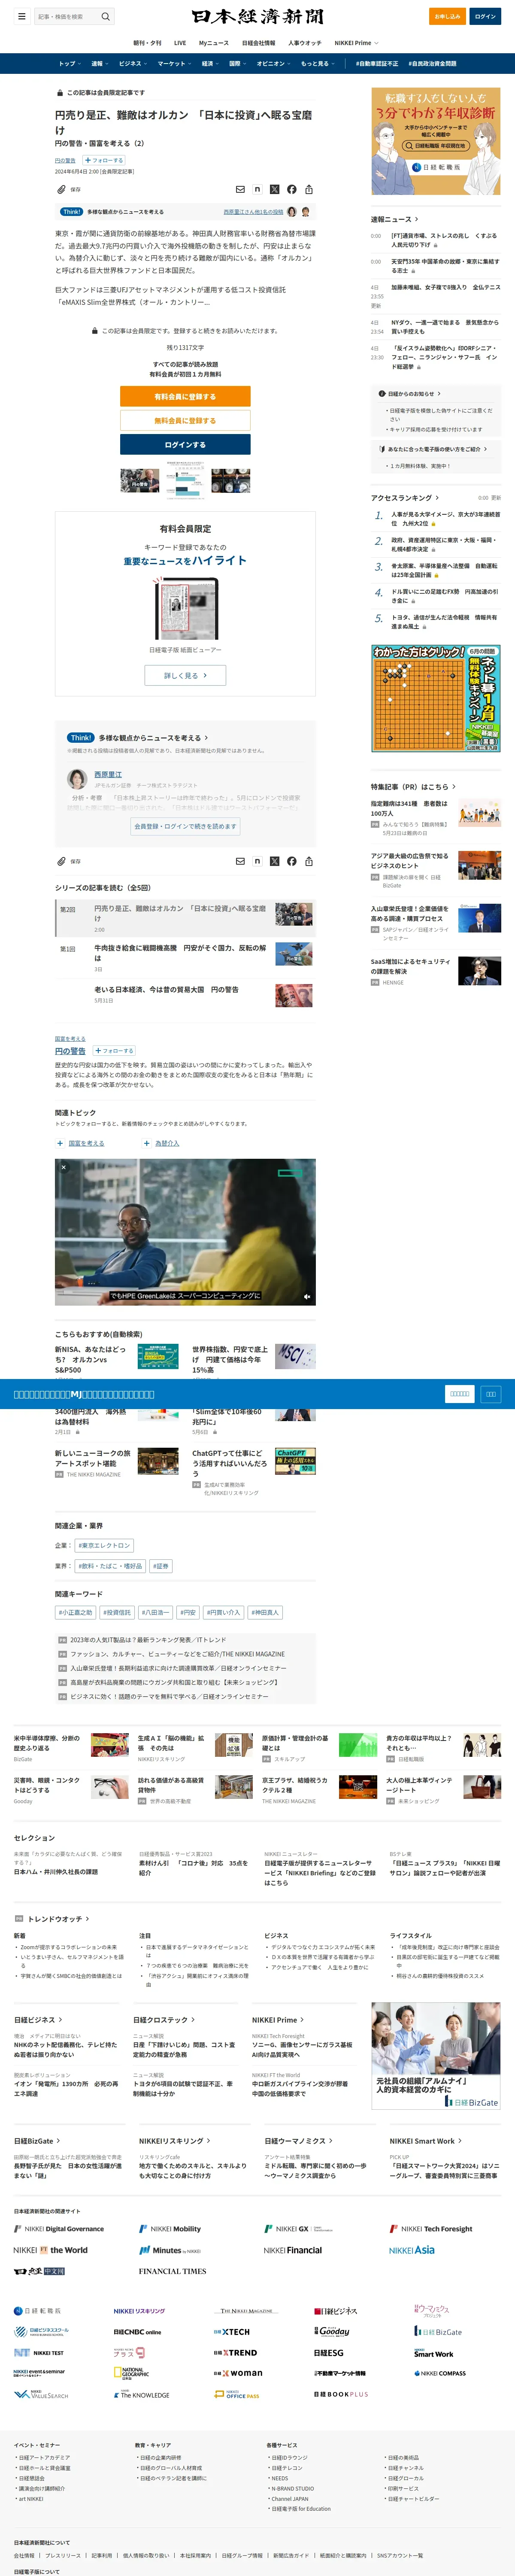Expand the もっと見る navigation dropdown

[318, 63]
